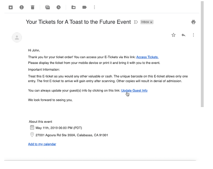This screenshot has width=213, height=169.
Task: Click the sender's profile avatar
Action: click(x=17, y=38)
